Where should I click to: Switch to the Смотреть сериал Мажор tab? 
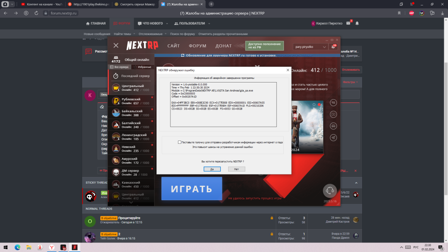(135, 4)
